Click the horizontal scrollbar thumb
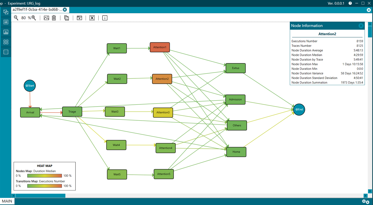 (40, 196)
